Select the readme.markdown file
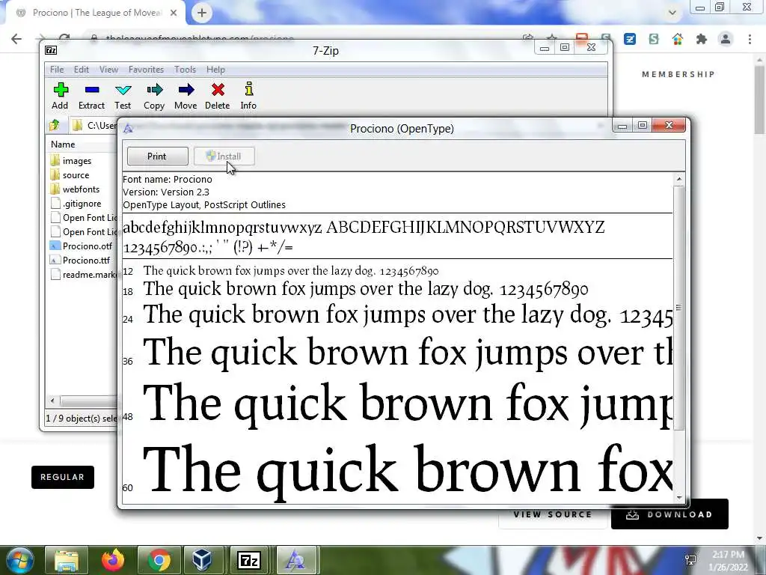The width and height of the screenshot is (766, 575). pyautogui.click(x=83, y=274)
